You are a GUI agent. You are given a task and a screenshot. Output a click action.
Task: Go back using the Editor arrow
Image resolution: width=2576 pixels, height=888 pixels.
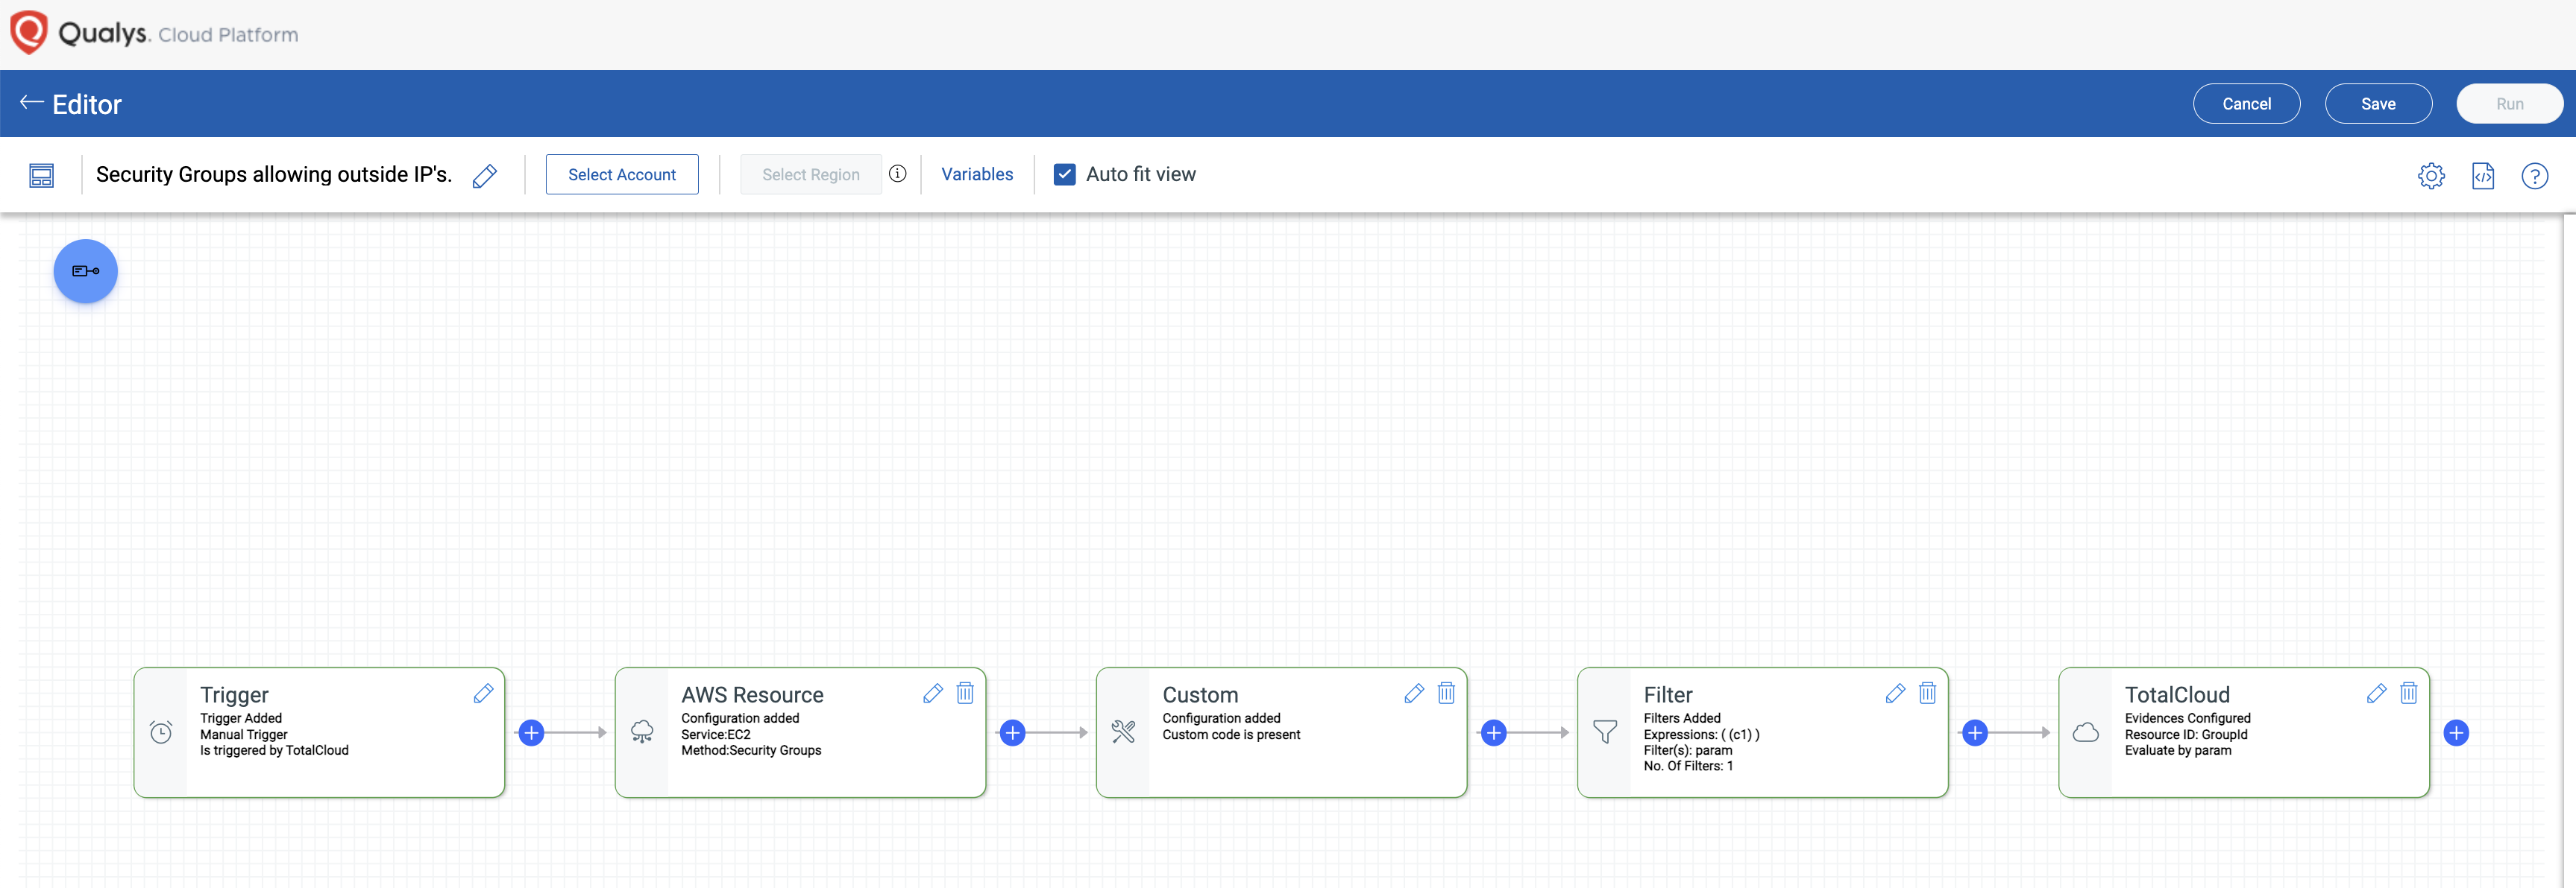click(32, 102)
